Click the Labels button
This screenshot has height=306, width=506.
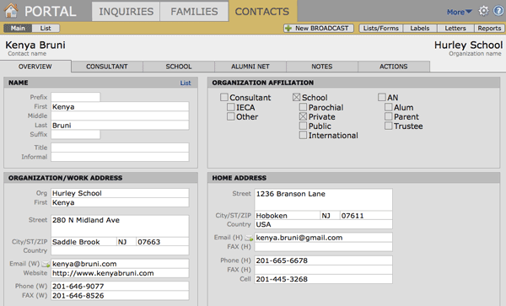point(419,29)
